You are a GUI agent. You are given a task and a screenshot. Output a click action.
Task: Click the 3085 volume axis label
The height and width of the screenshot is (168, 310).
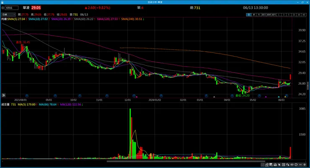pyautogui.click(x=302, y=109)
